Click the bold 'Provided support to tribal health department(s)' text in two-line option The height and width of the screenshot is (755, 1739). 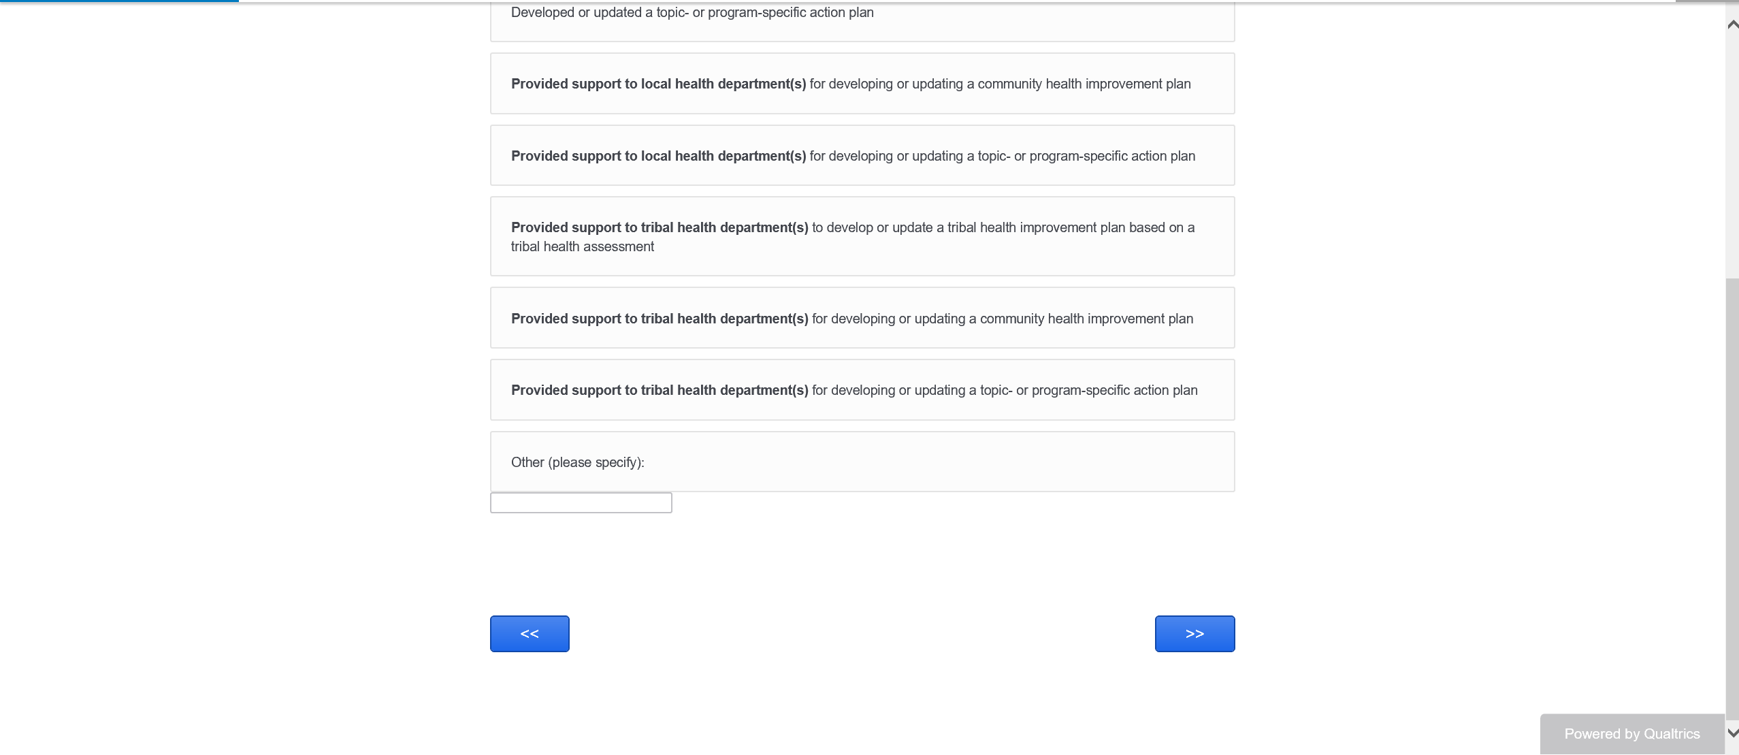(x=659, y=227)
